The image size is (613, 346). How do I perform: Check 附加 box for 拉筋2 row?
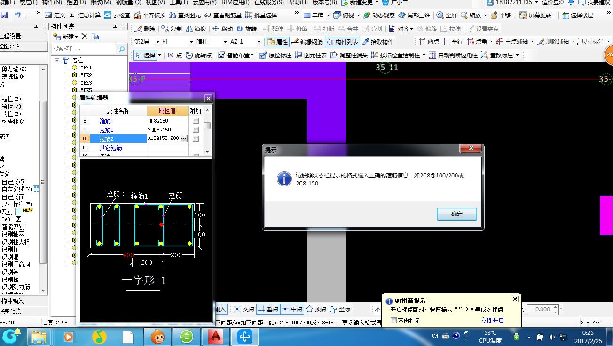196,138
